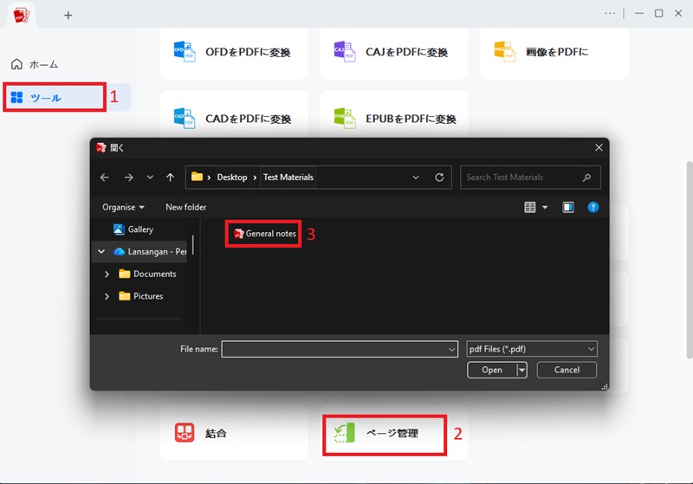Click the EPUB to PDF icon
Screen dimensions: 693x484
pos(345,118)
